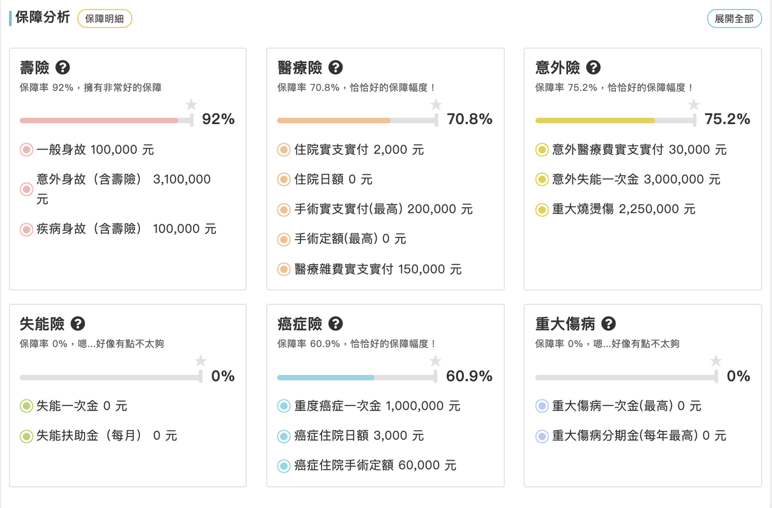Expand all sections with 展開全部
This screenshot has width=772, height=508.
point(734,19)
